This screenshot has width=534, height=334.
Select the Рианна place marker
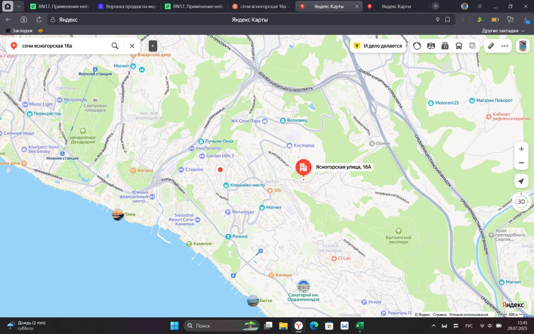(228, 236)
